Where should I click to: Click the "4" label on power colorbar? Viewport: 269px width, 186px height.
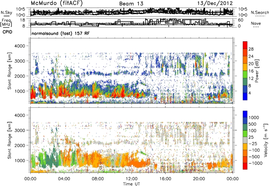point(250,93)
